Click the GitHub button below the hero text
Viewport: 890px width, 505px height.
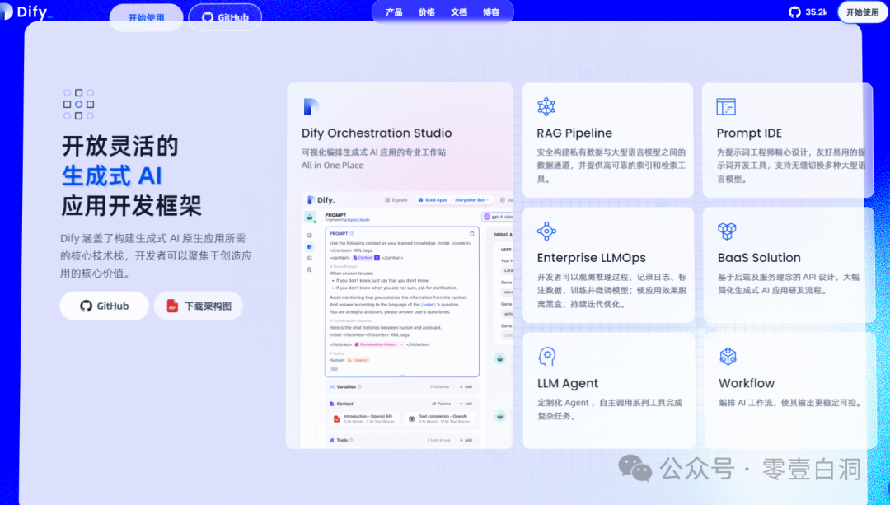(104, 306)
